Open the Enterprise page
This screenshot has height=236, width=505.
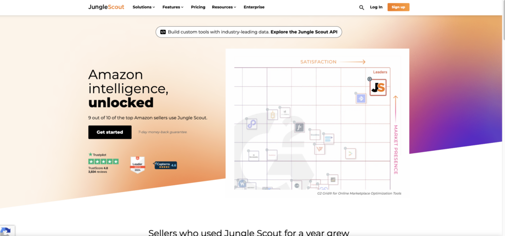click(254, 7)
